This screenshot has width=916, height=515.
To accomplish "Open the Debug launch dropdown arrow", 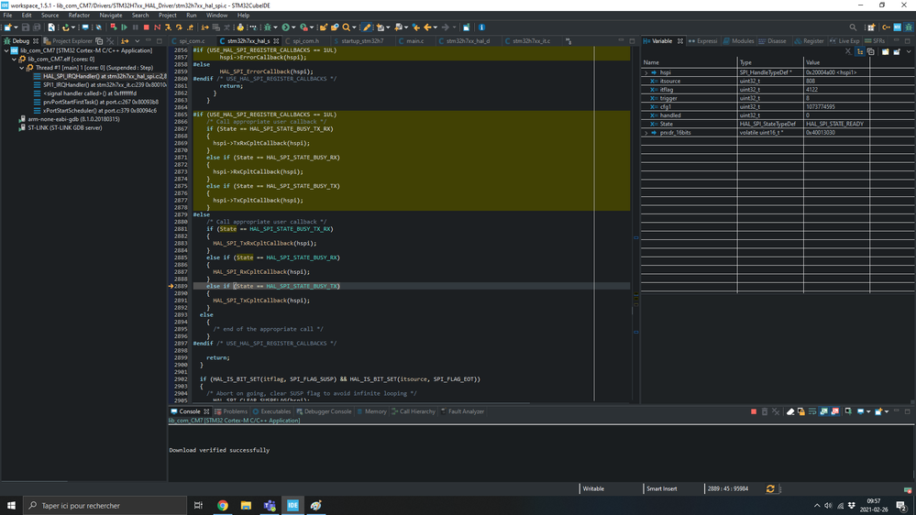I will point(276,27).
